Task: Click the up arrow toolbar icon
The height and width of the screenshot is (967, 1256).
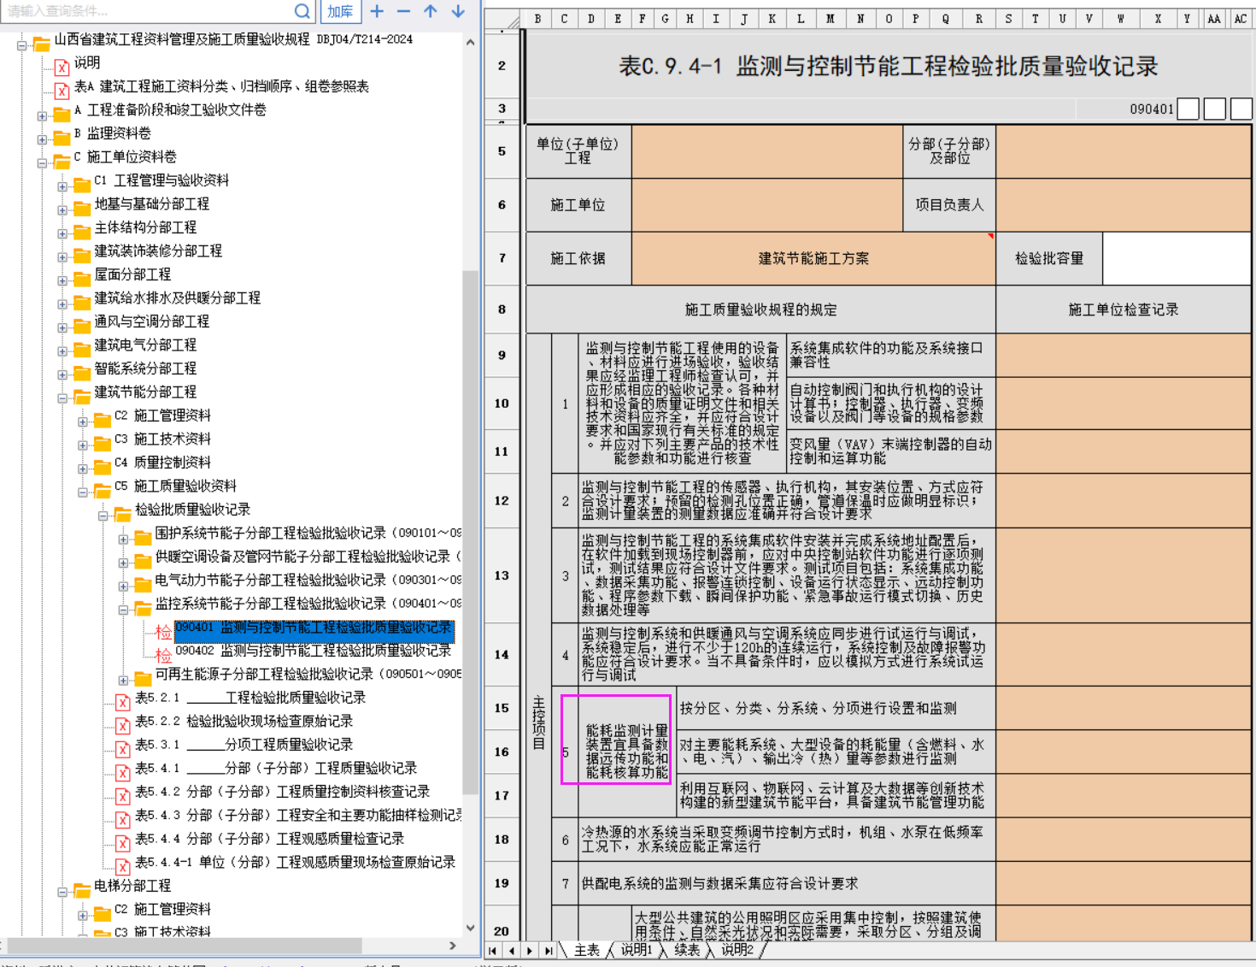Action: (x=431, y=11)
